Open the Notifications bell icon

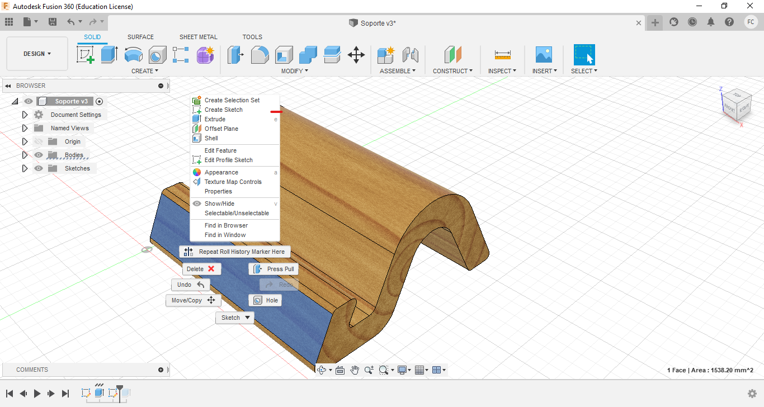pyautogui.click(x=711, y=22)
